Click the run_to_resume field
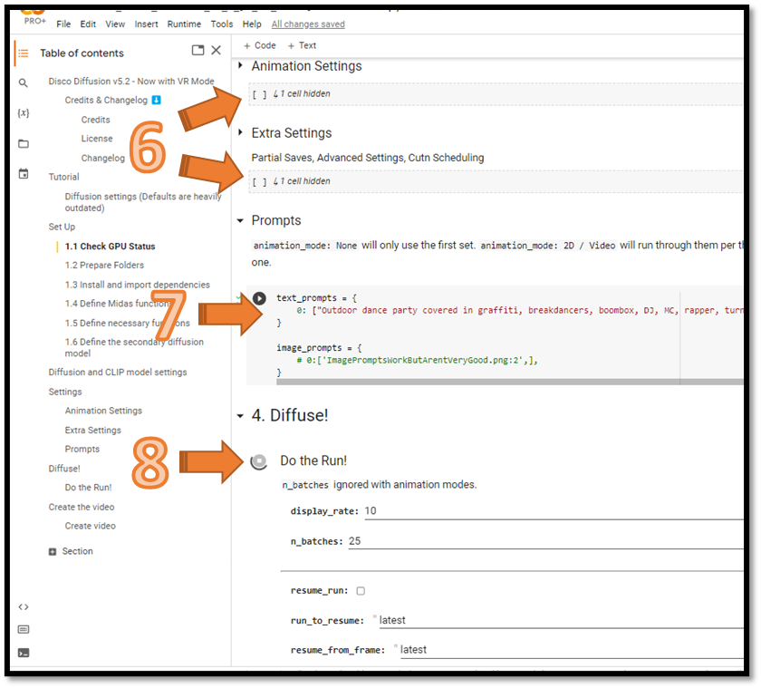Viewport: 761px width, 688px height. [x=561, y=621]
